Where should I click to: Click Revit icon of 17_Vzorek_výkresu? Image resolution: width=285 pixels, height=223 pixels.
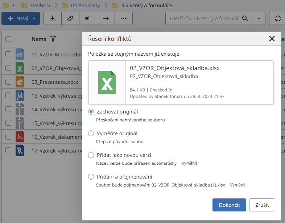point(20,151)
